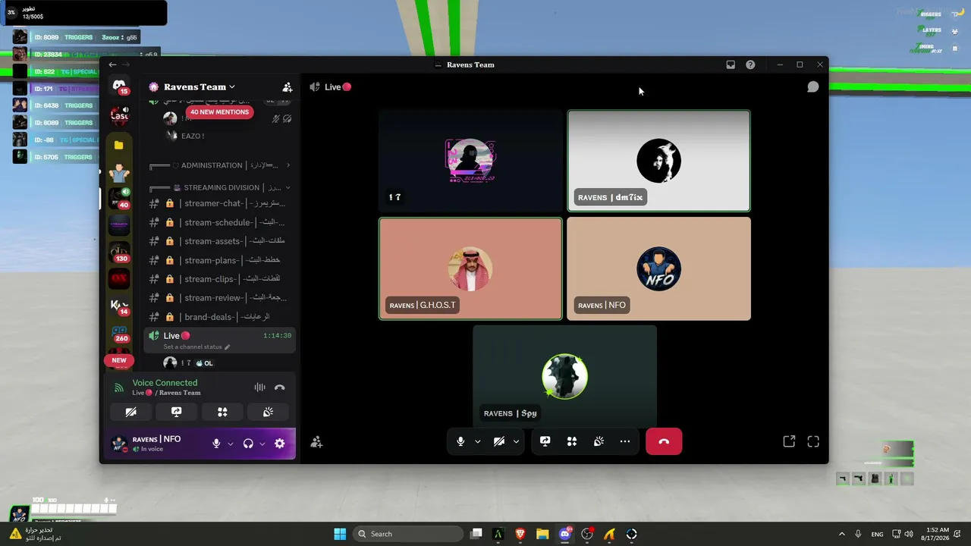Invite friends to the voice call

tap(317, 442)
